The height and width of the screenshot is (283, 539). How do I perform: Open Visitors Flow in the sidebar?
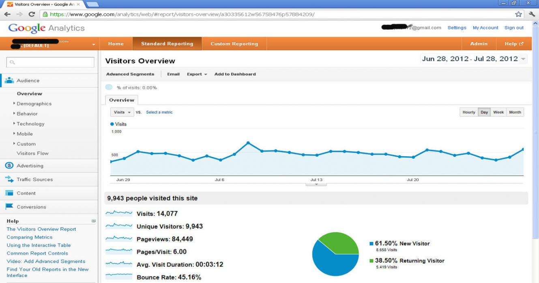(32, 153)
